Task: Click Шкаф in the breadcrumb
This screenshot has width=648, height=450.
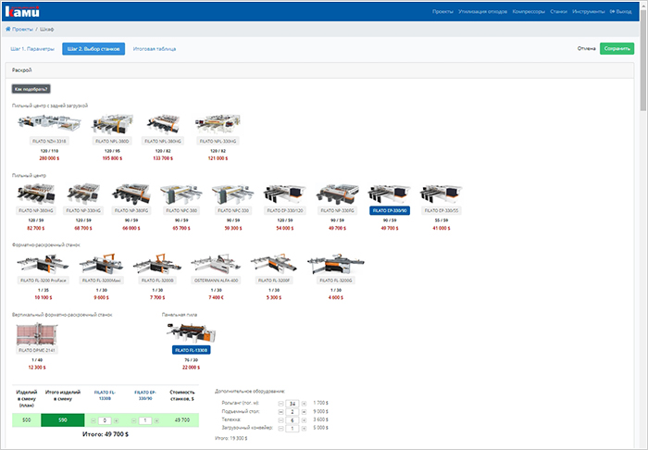Action: [x=46, y=30]
